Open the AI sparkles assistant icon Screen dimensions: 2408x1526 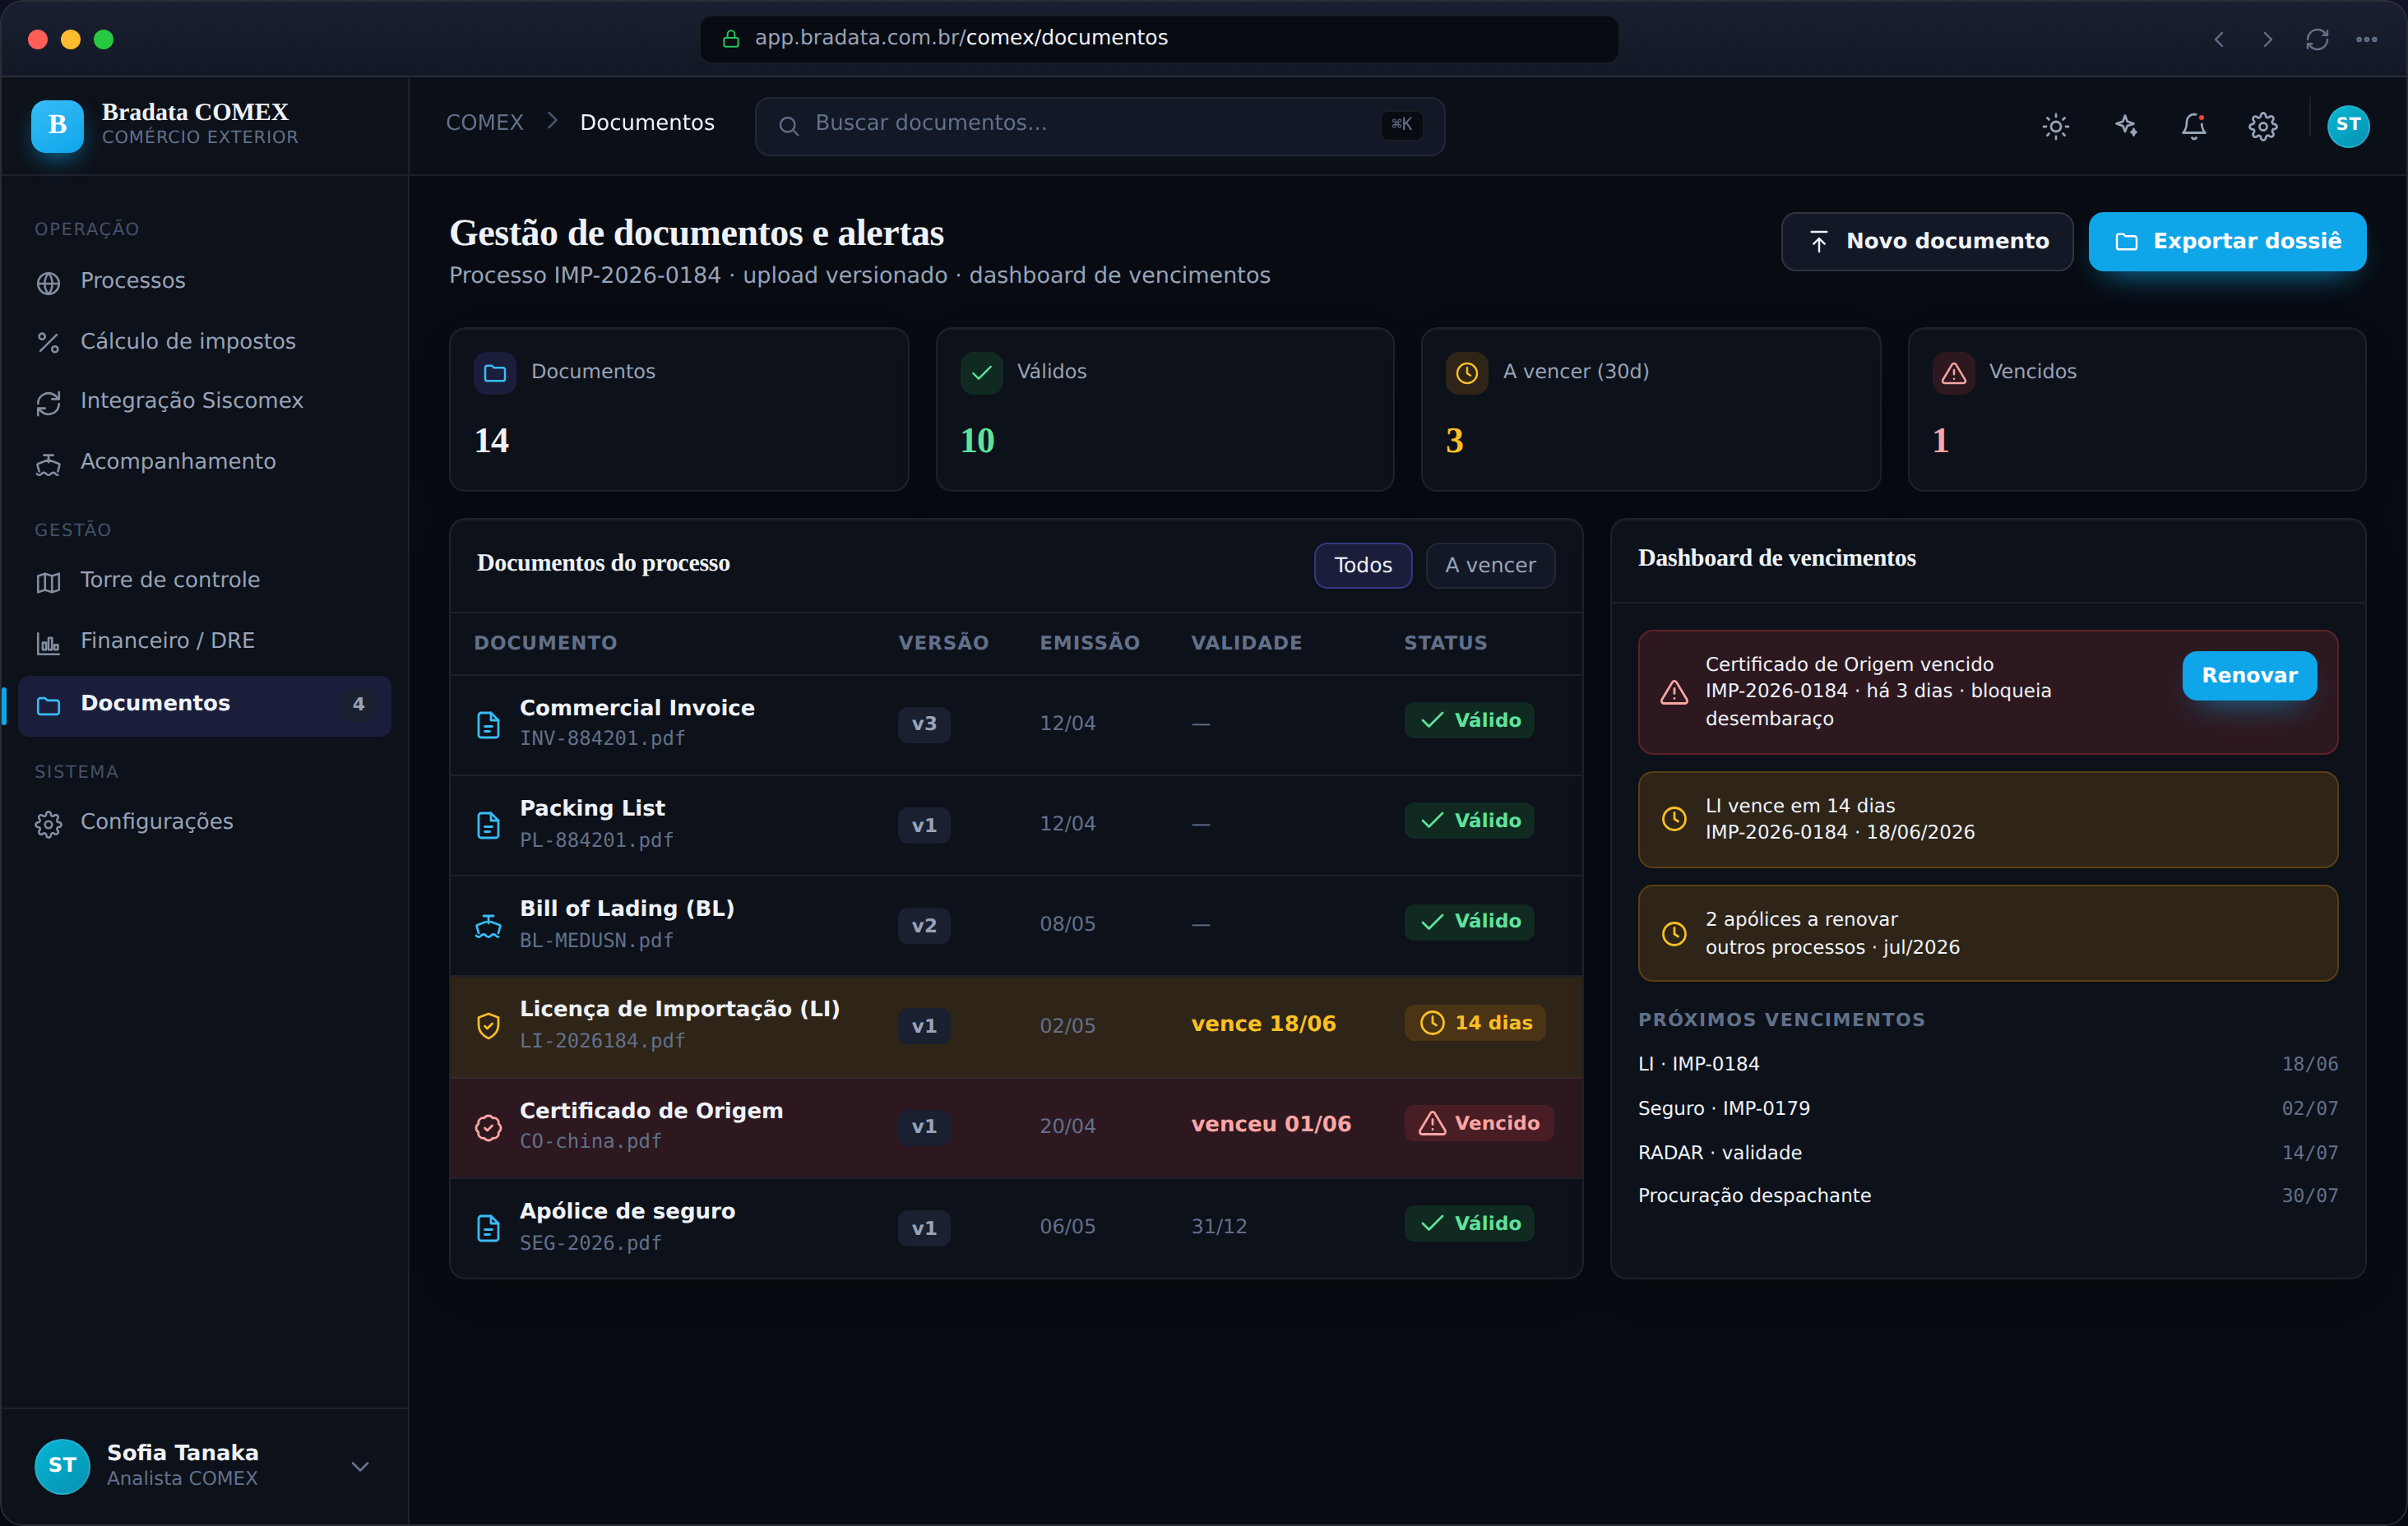(x=2125, y=126)
